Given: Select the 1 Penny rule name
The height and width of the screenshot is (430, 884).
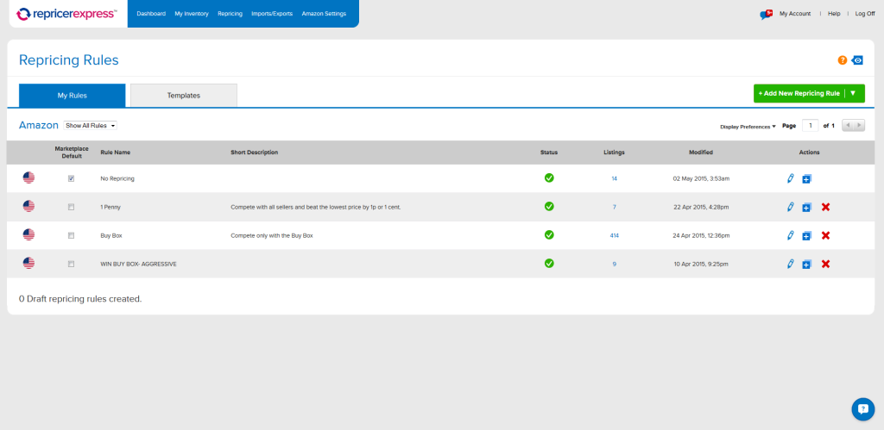Looking at the screenshot, I should point(110,207).
